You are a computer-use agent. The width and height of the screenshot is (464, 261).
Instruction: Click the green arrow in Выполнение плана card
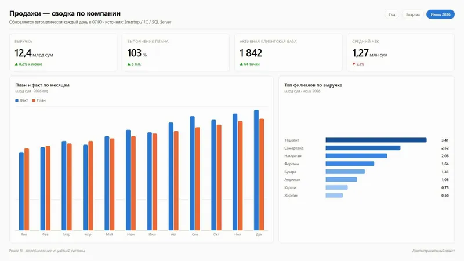[129, 64]
